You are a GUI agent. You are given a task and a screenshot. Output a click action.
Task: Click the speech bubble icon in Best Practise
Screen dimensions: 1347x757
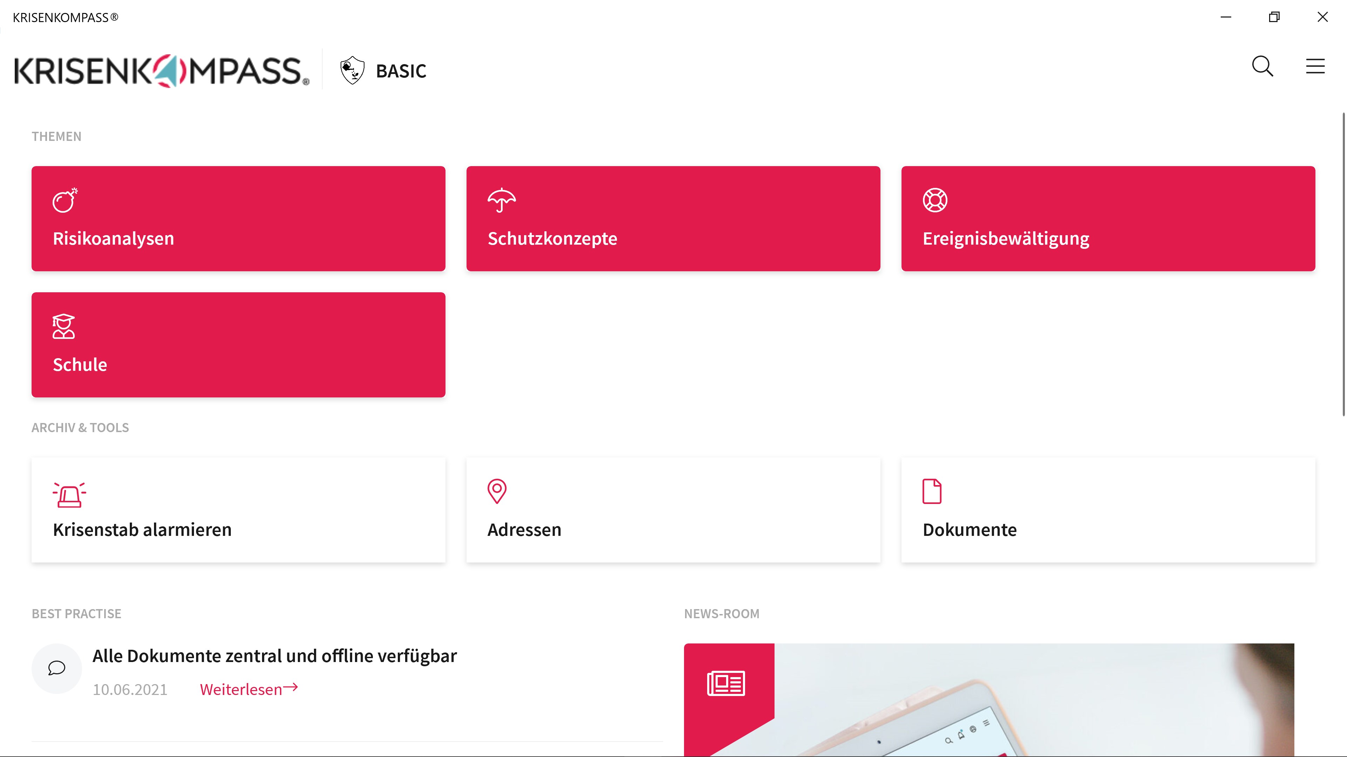[x=56, y=668]
